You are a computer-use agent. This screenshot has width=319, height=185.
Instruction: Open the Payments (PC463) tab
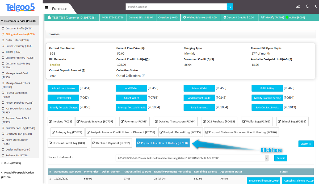(x=134, y=122)
